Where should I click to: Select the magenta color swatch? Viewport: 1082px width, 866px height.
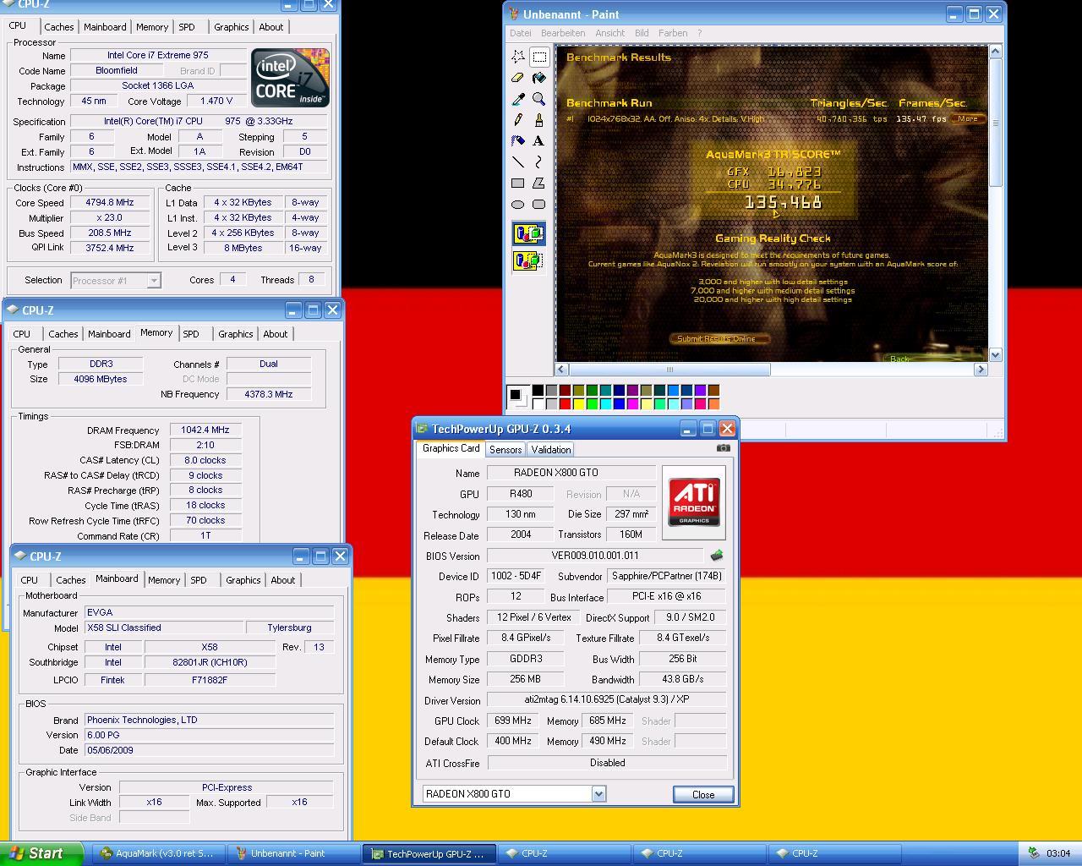click(x=632, y=403)
